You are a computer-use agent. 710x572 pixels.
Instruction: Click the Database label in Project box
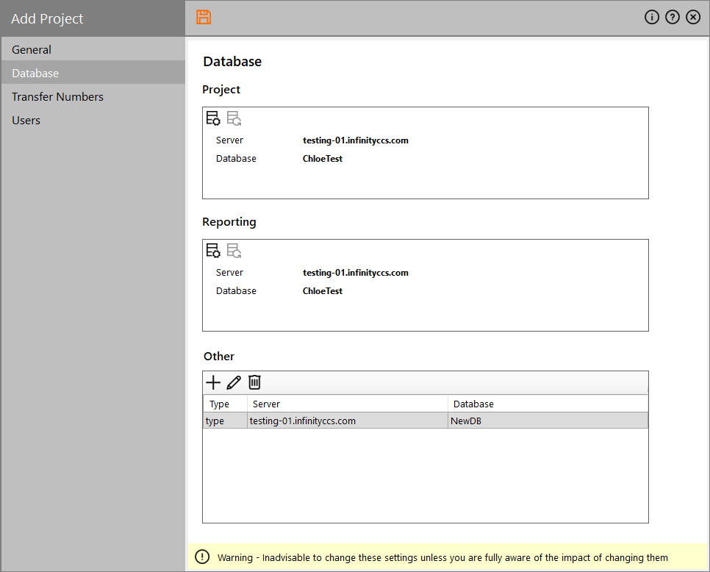[236, 159]
